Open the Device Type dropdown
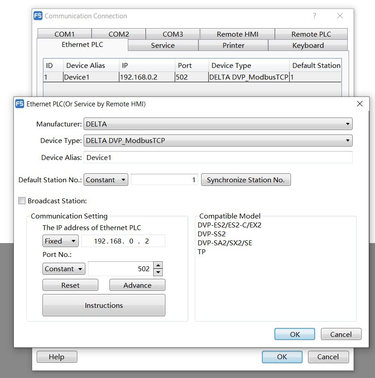The width and height of the screenshot is (375, 378). pyautogui.click(x=218, y=141)
